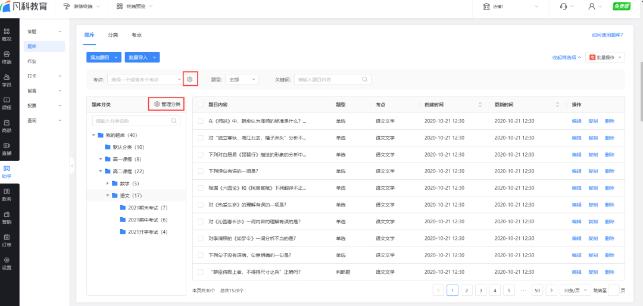Open the 考点 multi-select dropdown
This screenshot has height=306, width=643.
[x=145, y=80]
